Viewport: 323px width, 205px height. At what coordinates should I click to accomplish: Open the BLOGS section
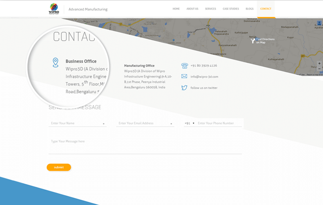click(x=249, y=9)
